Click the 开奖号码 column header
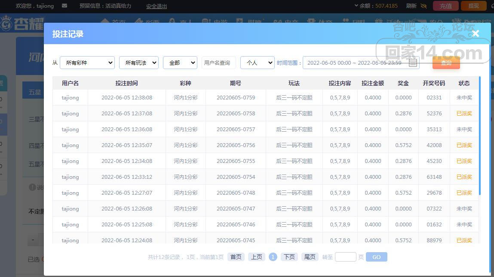Screen dimensions: 494x277 point(434,83)
